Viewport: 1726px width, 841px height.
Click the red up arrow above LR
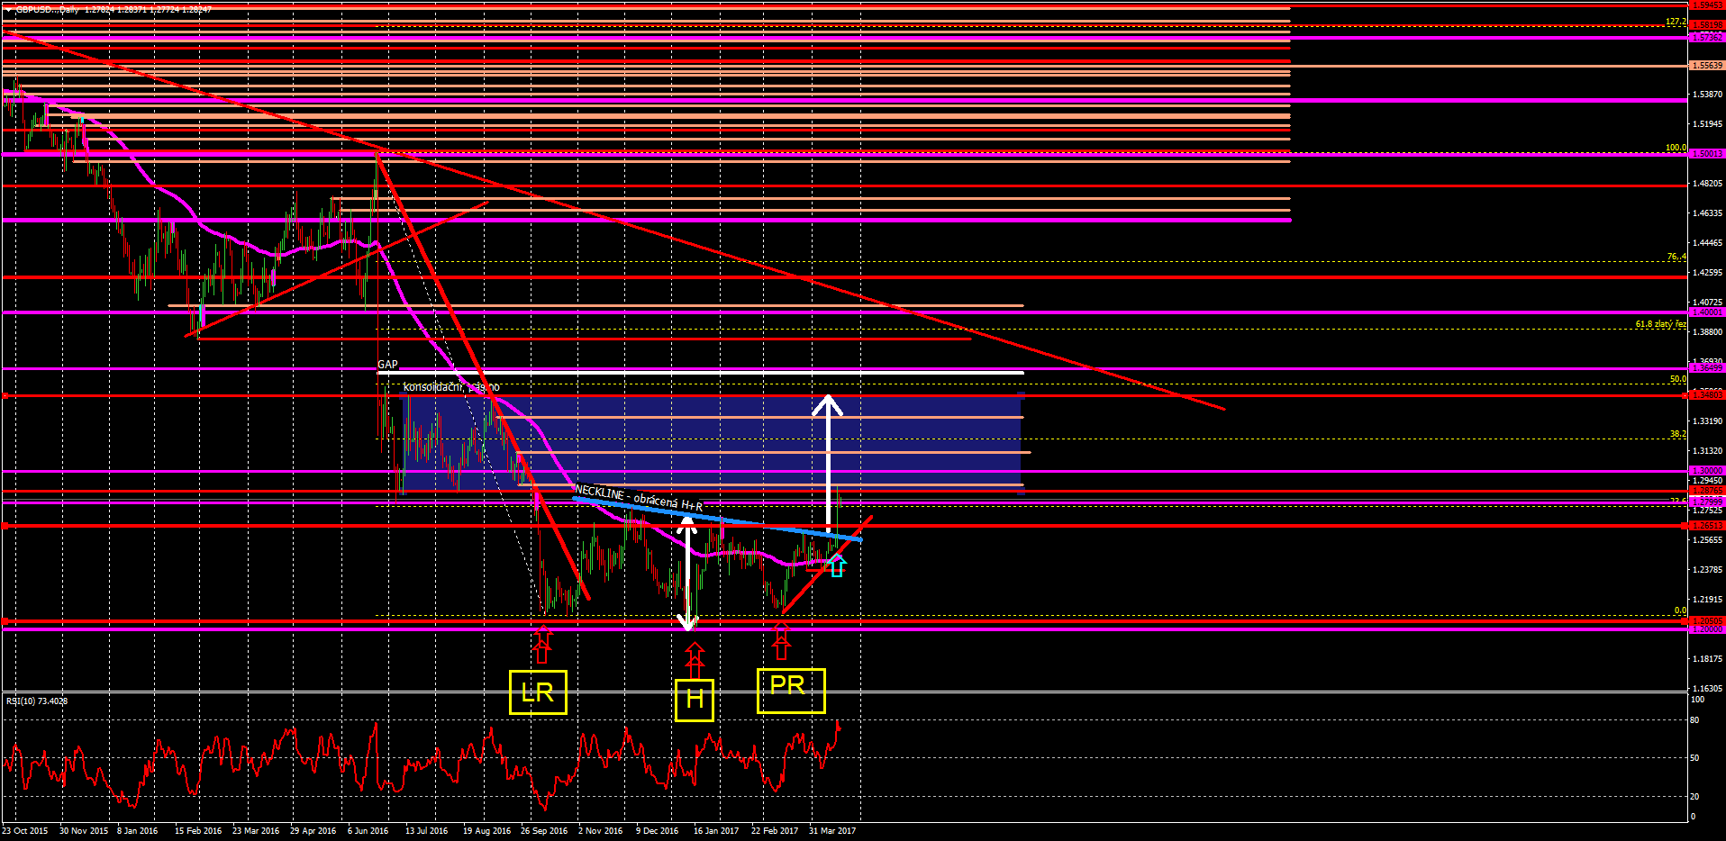[x=542, y=645]
